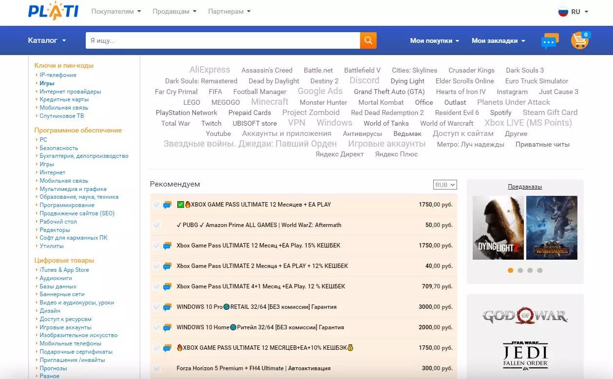Click chat icon beside Xbox Game Pass ULTIMATE 4+1 Месяц
Image resolution: width=613 pixels, height=379 pixels.
[x=167, y=287]
